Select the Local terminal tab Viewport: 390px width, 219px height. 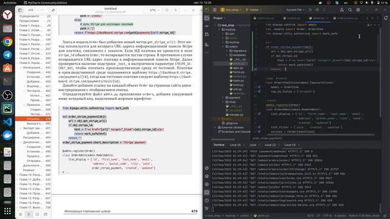click(x=253, y=145)
